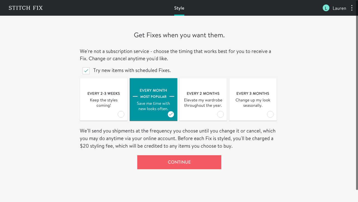Open the three-dot account menu
The image size is (358, 202).
click(352, 8)
